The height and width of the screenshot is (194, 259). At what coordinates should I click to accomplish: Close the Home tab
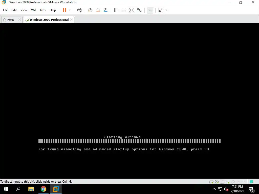click(x=19, y=20)
